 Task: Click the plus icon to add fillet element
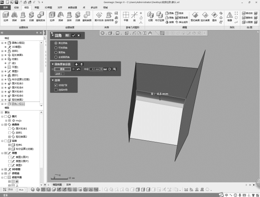77,64
